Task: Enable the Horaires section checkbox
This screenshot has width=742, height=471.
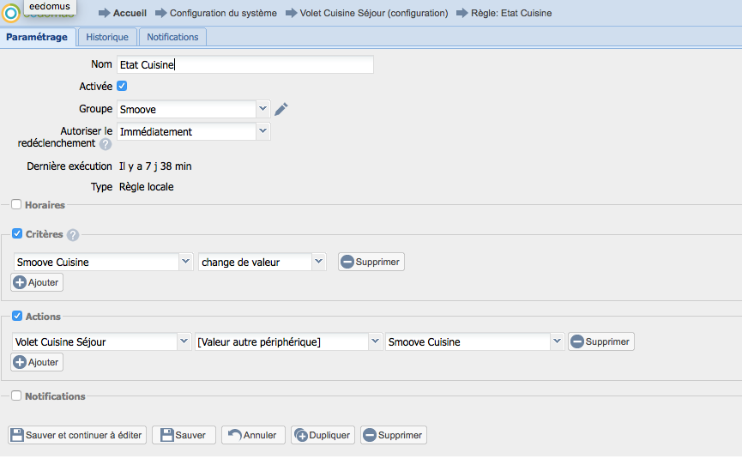Action: (x=16, y=204)
